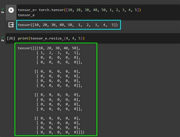The width and height of the screenshot is (180, 137).
Task: Click the first code line defining tensor_e
Action: coord(79,10)
